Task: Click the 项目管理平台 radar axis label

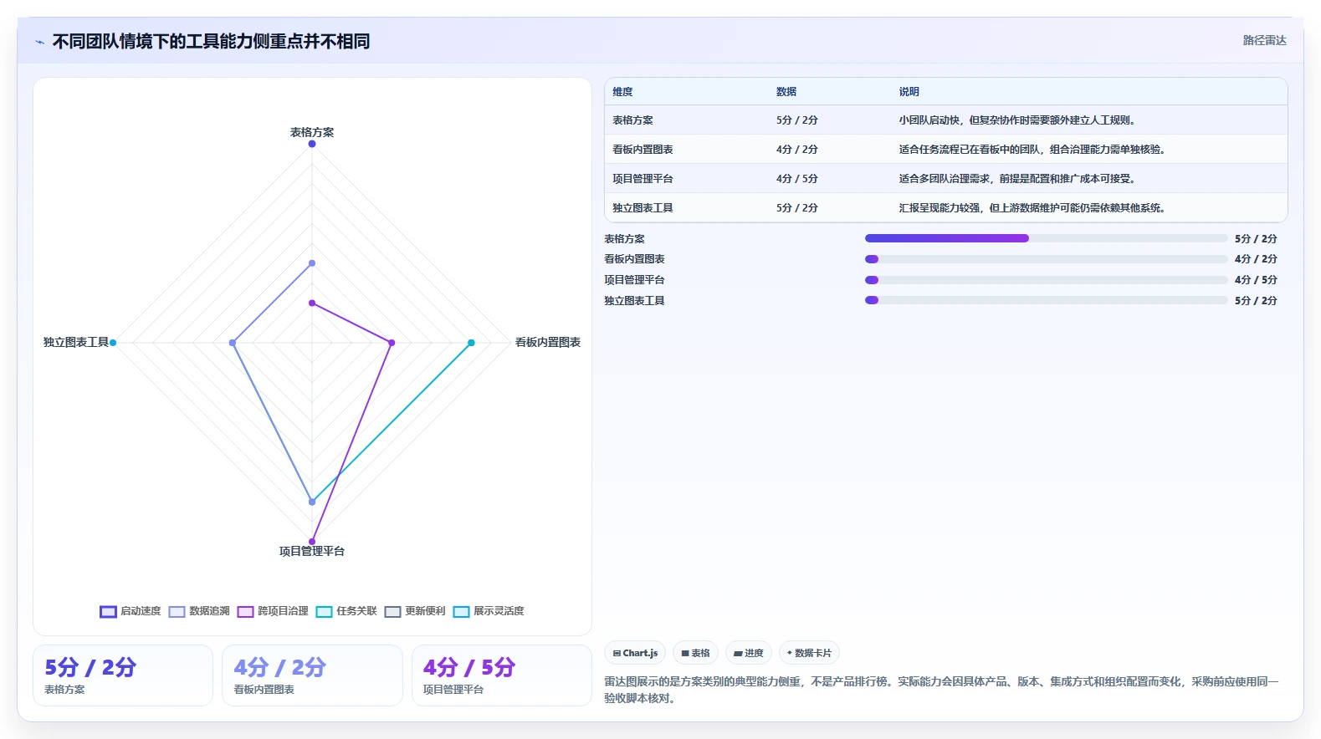Action: pos(312,551)
